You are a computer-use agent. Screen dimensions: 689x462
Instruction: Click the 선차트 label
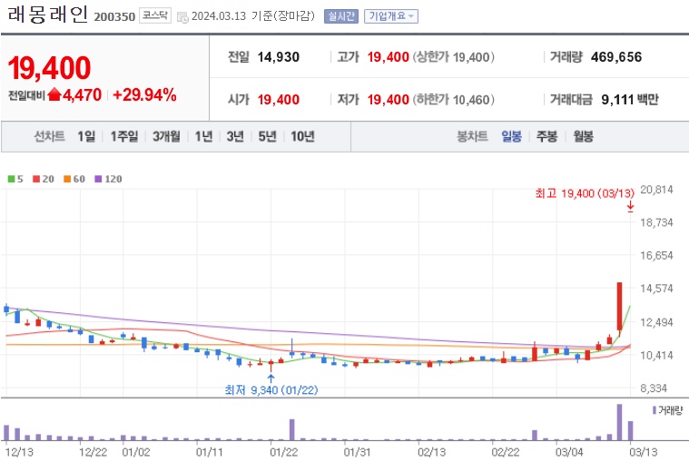[x=49, y=136]
